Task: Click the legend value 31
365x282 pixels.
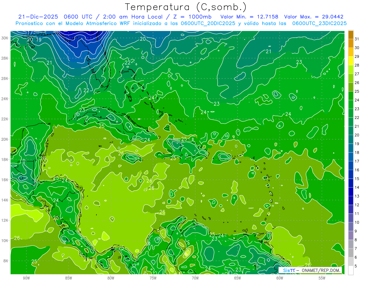Action: click(x=357, y=39)
